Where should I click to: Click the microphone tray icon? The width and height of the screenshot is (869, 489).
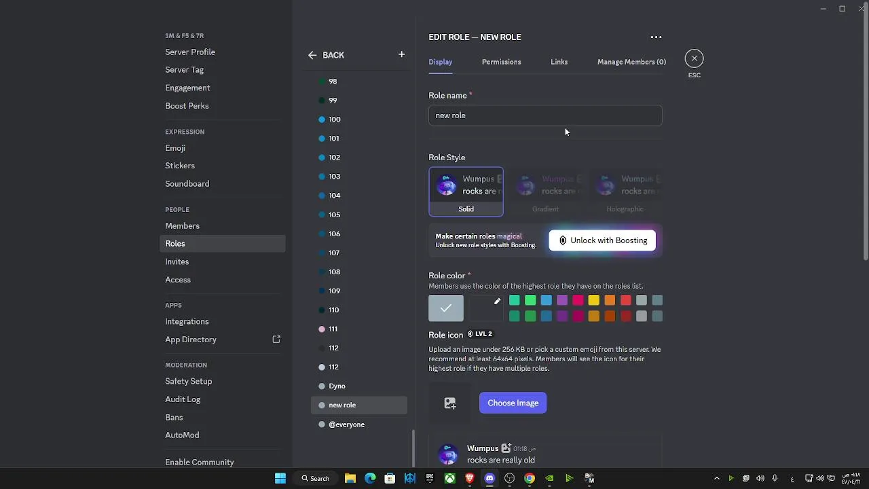point(775,478)
